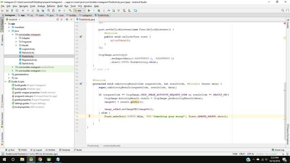
Task: Collapse the app module tree node
Action: coord(5,24)
